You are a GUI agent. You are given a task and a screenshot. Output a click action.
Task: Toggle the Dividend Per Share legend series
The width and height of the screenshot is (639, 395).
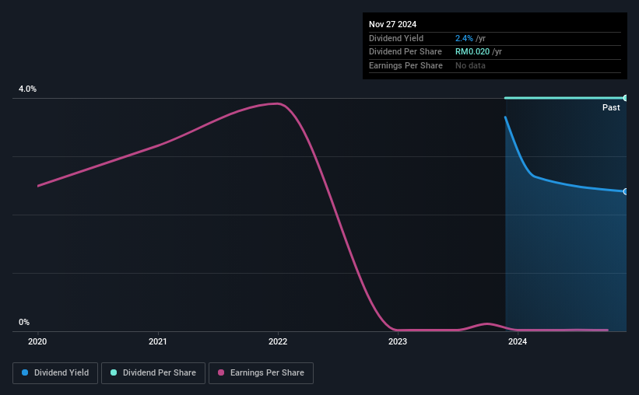pyautogui.click(x=153, y=372)
